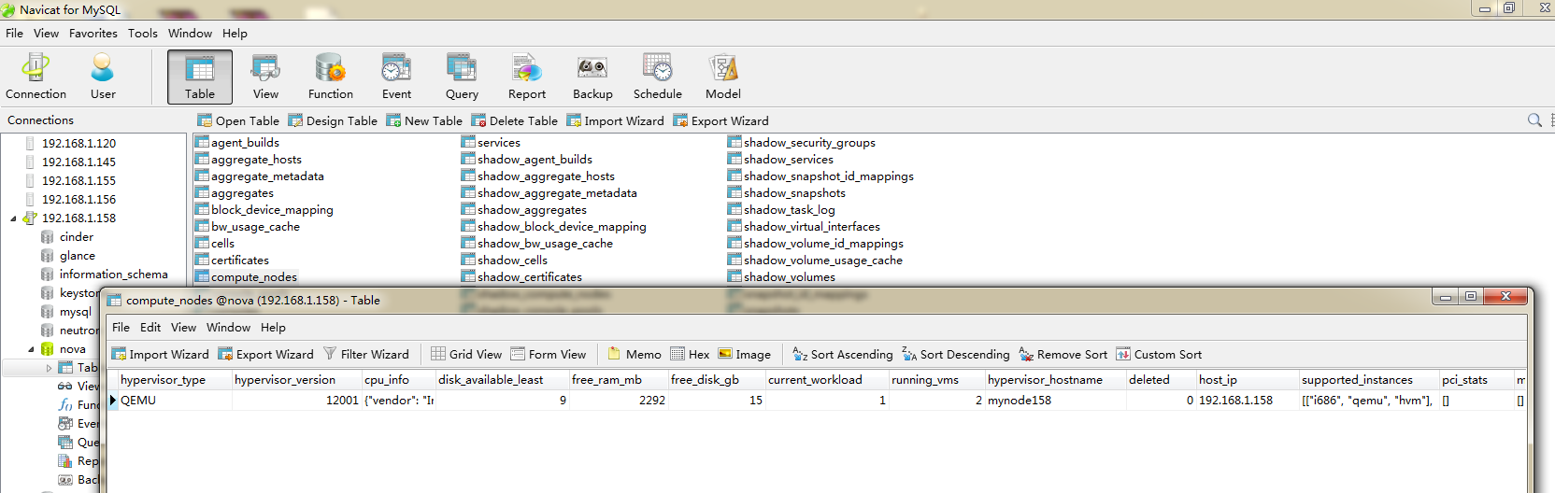Click New Table in object toolbar
This screenshot has width=1555, height=493.
click(x=424, y=120)
